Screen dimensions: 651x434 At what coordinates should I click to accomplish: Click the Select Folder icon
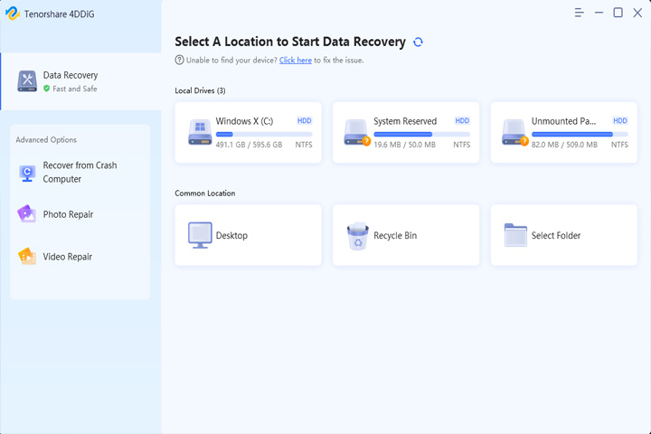pos(515,235)
